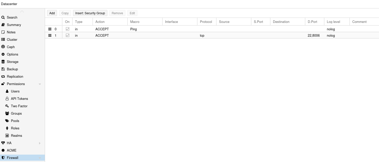379x162 pixels.
Task: Sort by the Protocol column header
Action: pyautogui.click(x=206, y=22)
